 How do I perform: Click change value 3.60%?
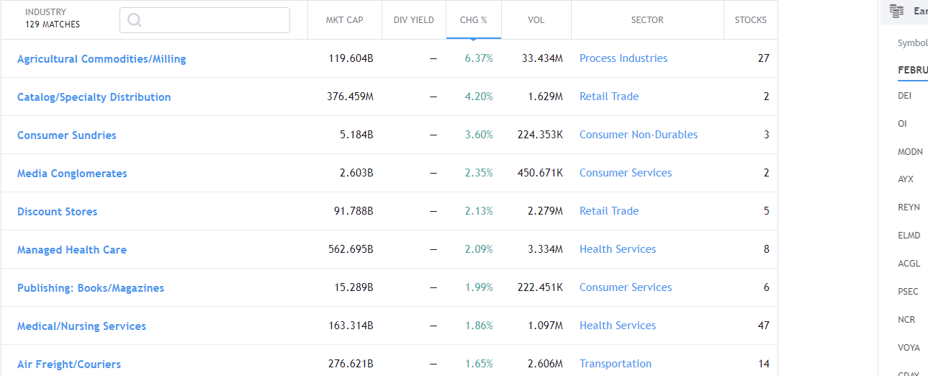click(x=479, y=135)
